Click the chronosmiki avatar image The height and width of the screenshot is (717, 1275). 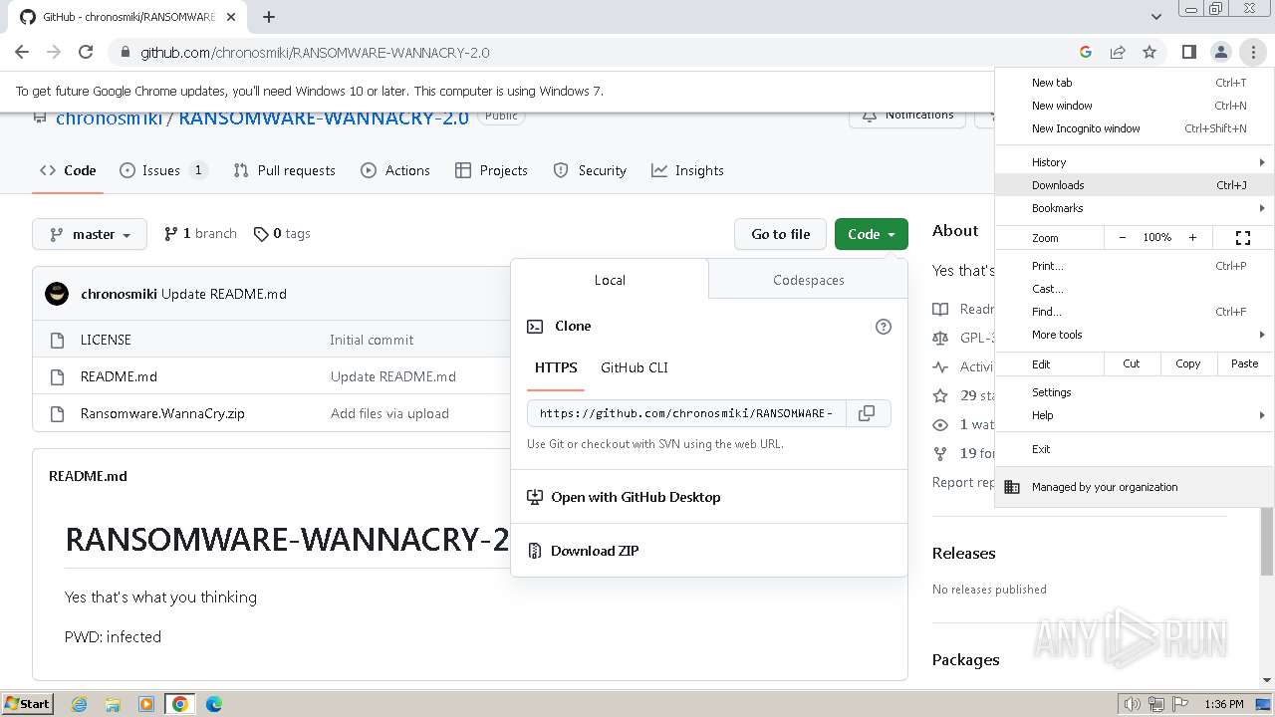[57, 294]
